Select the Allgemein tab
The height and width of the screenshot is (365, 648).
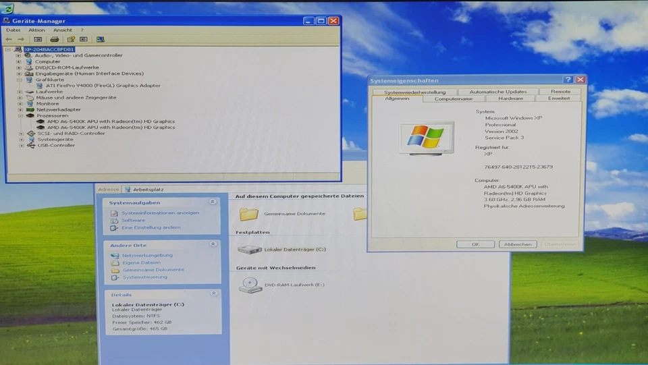[397, 99]
